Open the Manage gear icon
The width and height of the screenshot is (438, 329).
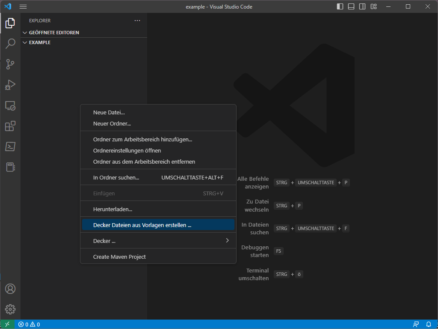[x=10, y=309]
